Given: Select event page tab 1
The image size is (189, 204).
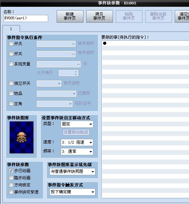Looking at the screenshot, I should click(11, 29).
